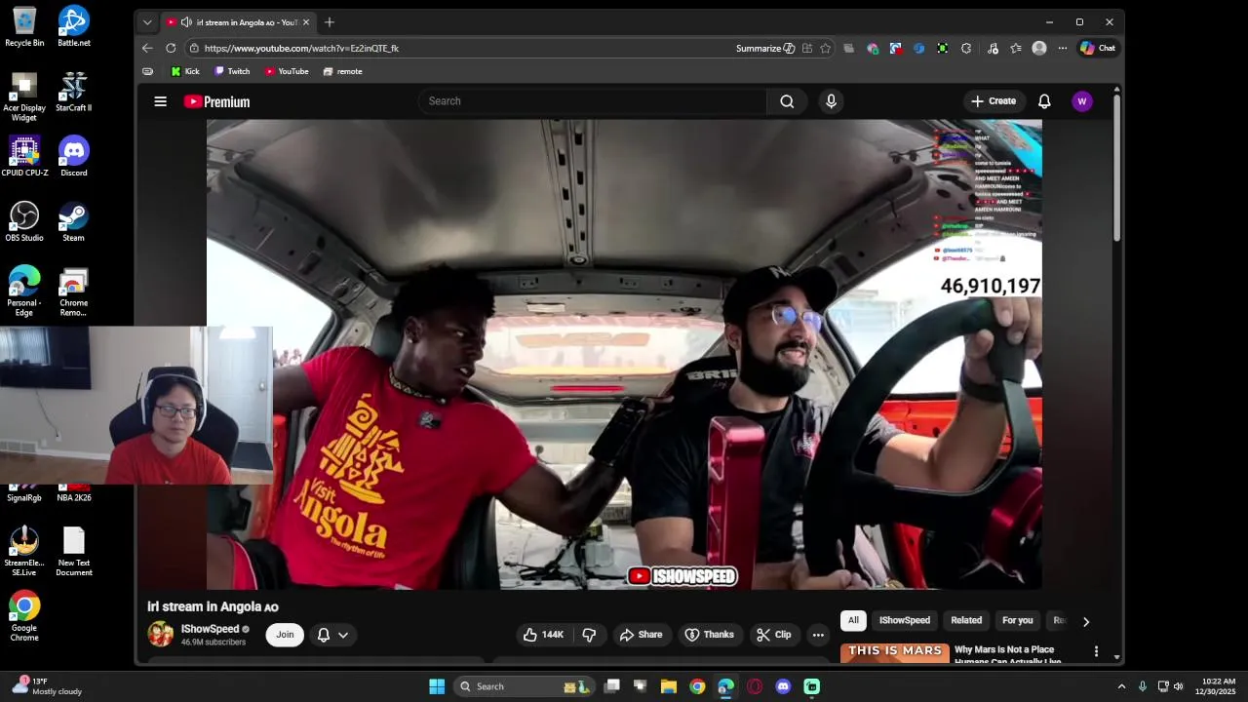
Task: Switch to irl stream in Angola tab
Action: pos(239,22)
